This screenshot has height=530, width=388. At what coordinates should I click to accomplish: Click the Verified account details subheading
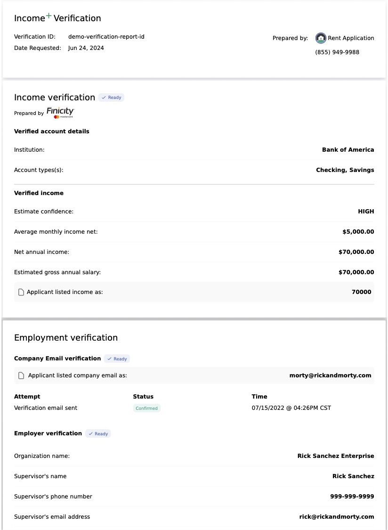click(x=52, y=131)
